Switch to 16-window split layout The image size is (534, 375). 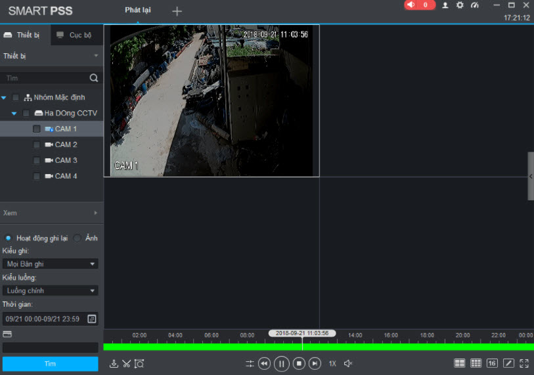(492, 363)
